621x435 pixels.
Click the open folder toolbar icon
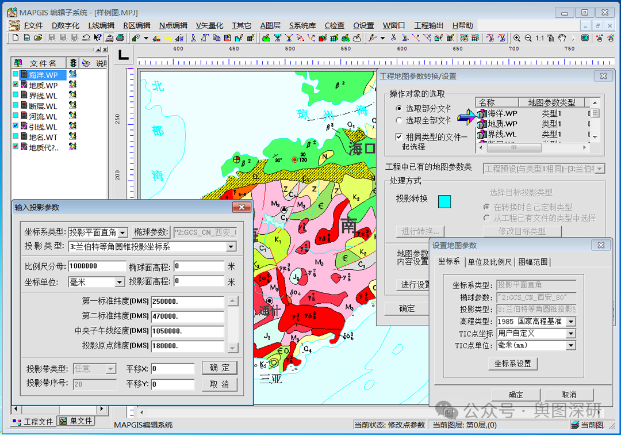[38, 38]
